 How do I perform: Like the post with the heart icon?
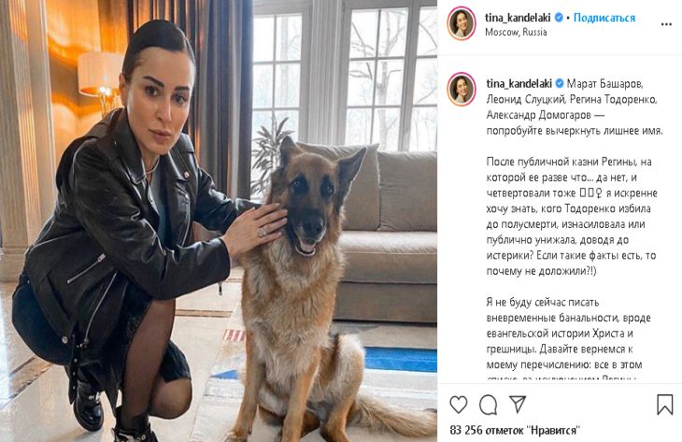tap(459, 405)
